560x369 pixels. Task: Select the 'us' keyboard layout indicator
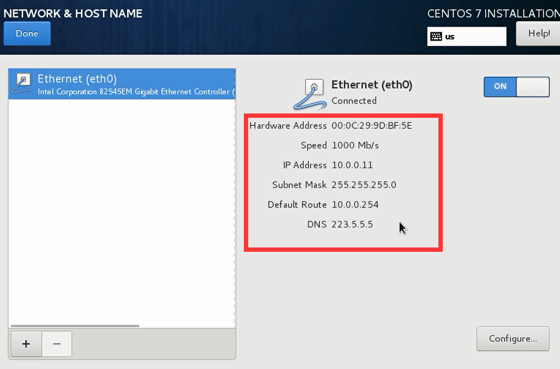click(450, 36)
